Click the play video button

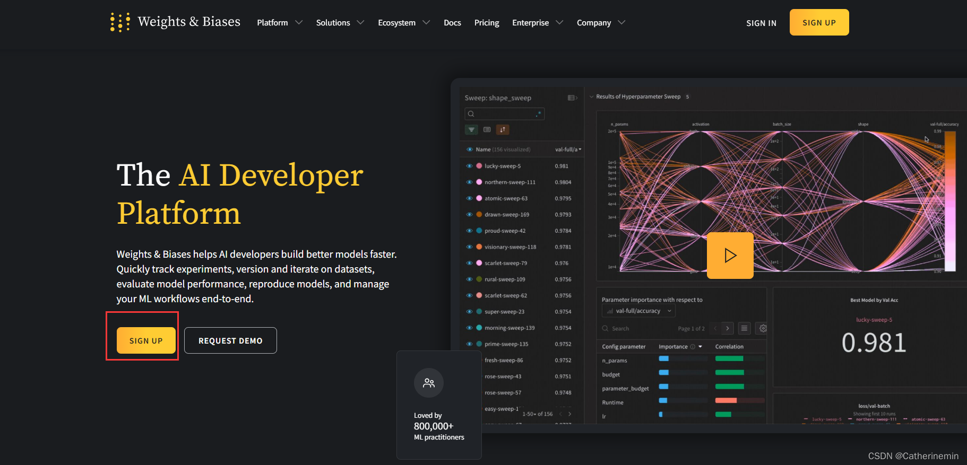pos(730,256)
